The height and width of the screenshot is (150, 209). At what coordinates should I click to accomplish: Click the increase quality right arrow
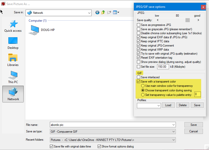(x=198, y=20)
